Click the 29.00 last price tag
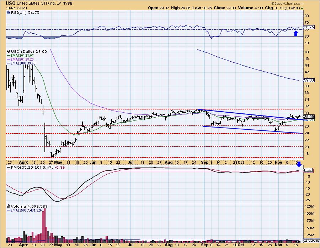320x248 pixels. tap(309, 117)
